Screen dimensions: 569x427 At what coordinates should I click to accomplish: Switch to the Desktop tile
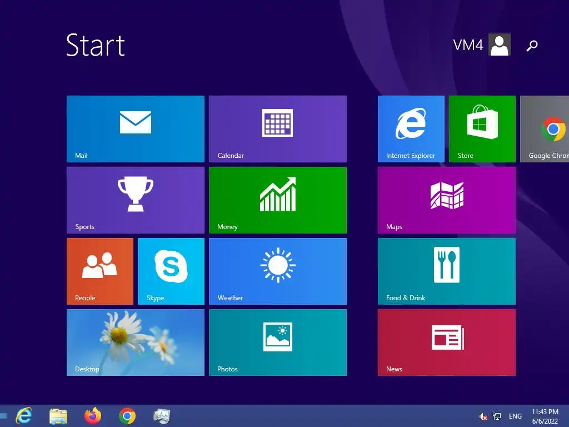[x=136, y=342]
